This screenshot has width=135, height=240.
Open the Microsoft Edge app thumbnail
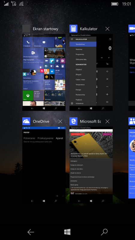point(91,165)
